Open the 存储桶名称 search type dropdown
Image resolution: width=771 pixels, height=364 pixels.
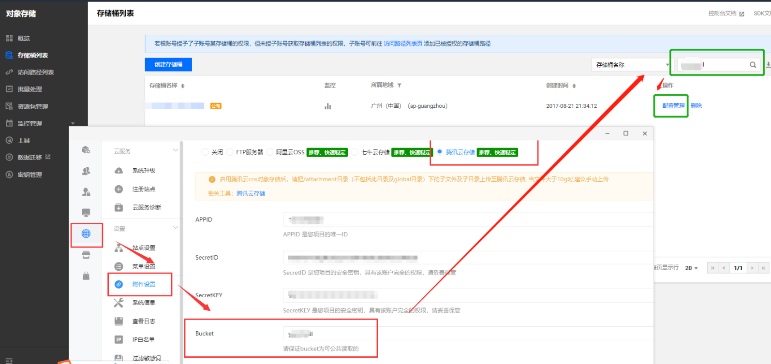click(631, 65)
